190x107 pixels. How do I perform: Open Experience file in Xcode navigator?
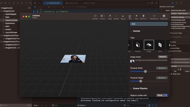coord(10,23)
